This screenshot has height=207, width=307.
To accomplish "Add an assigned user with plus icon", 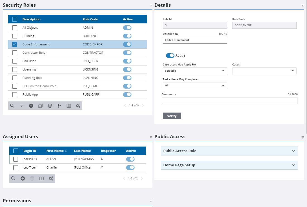I will (23, 179).
